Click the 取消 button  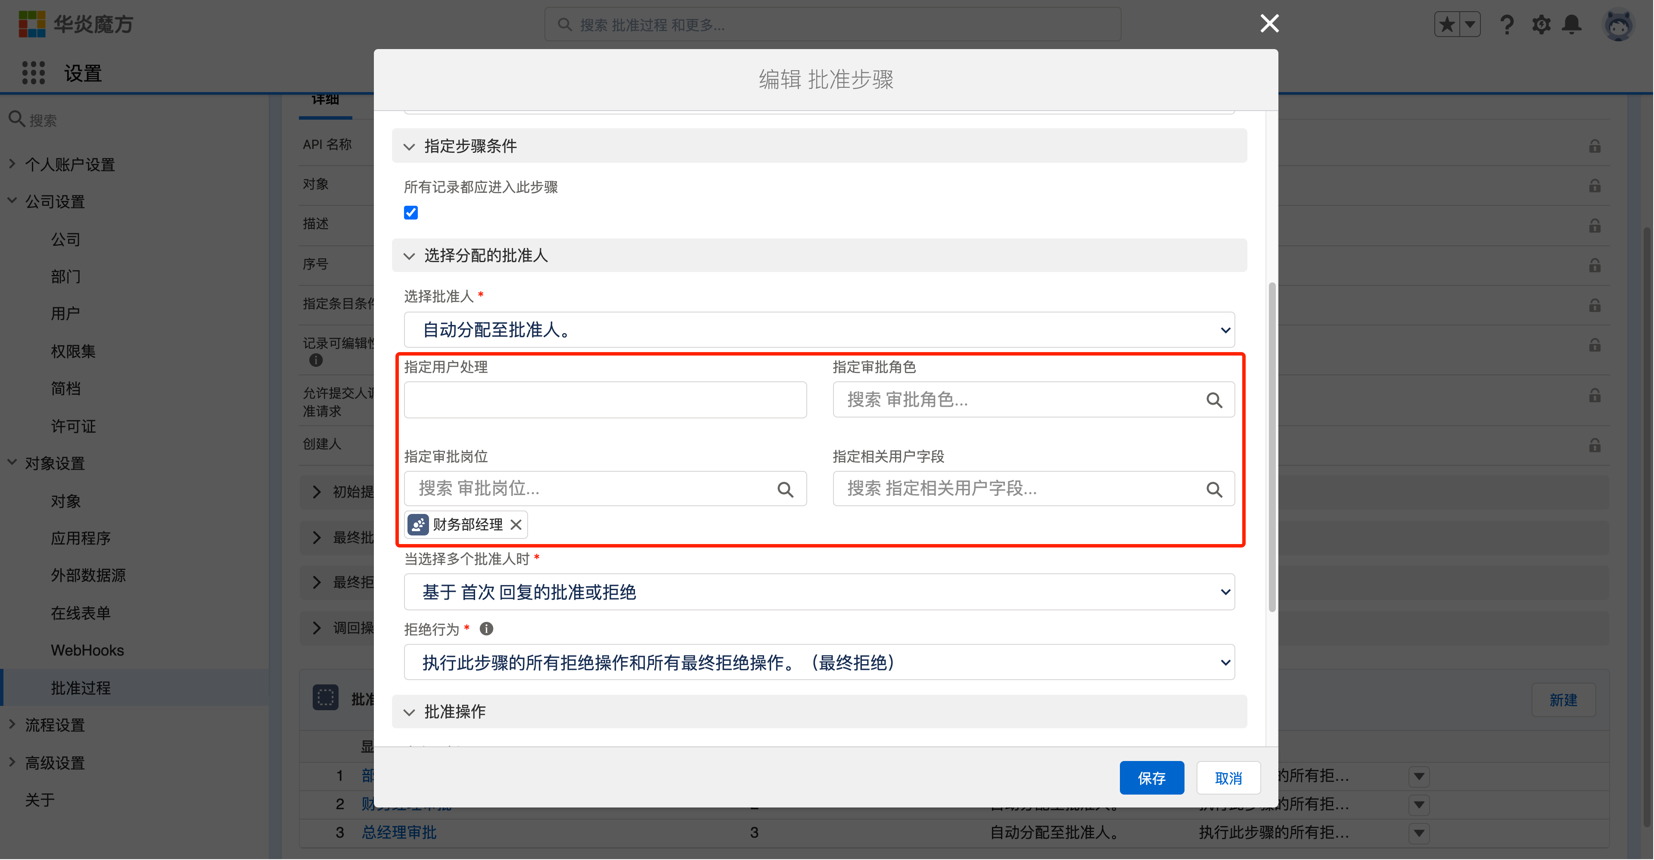(x=1228, y=778)
